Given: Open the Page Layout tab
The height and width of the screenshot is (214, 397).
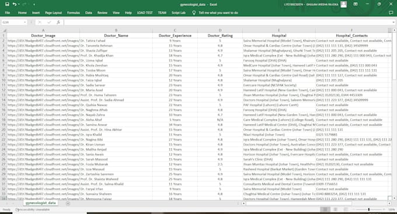Looking at the screenshot, I should [x=54, y=13].
